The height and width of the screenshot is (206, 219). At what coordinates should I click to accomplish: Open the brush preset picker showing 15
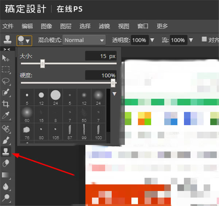(24, 41)
